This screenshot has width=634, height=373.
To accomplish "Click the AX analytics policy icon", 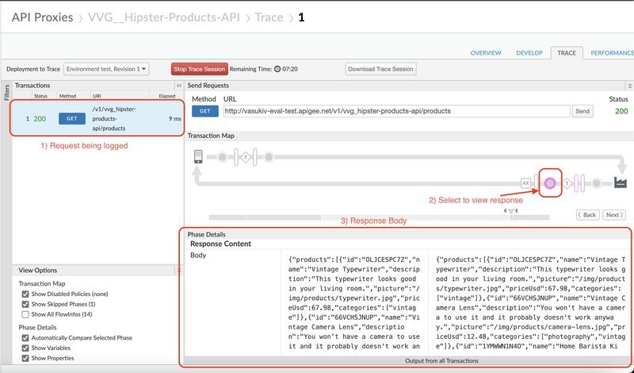I will [525, 183].
